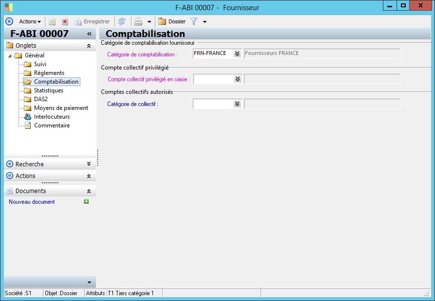Click the FRN-FRANCE category field
The height and width of the screenshot is (301, 435).
[213, 53]
